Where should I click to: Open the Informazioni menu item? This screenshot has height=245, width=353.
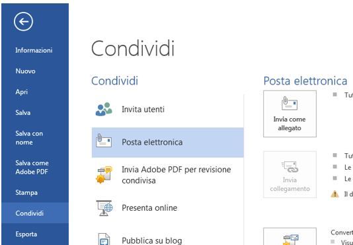pyautogui.click(x=34, y=50)
